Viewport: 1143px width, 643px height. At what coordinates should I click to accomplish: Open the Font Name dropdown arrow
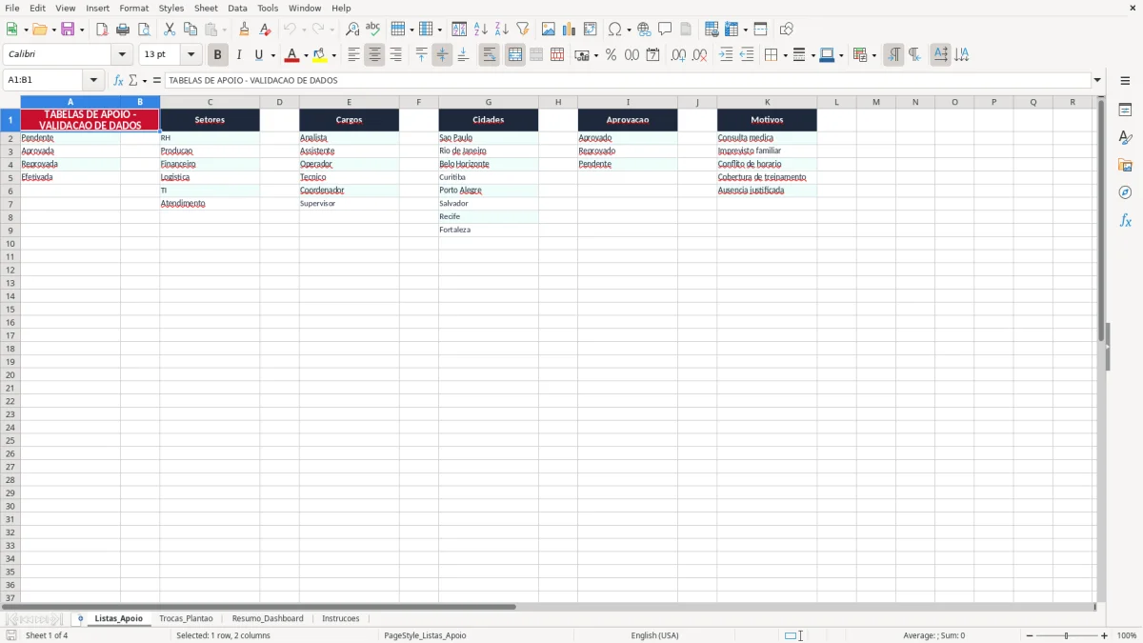[x=122, y=55]
